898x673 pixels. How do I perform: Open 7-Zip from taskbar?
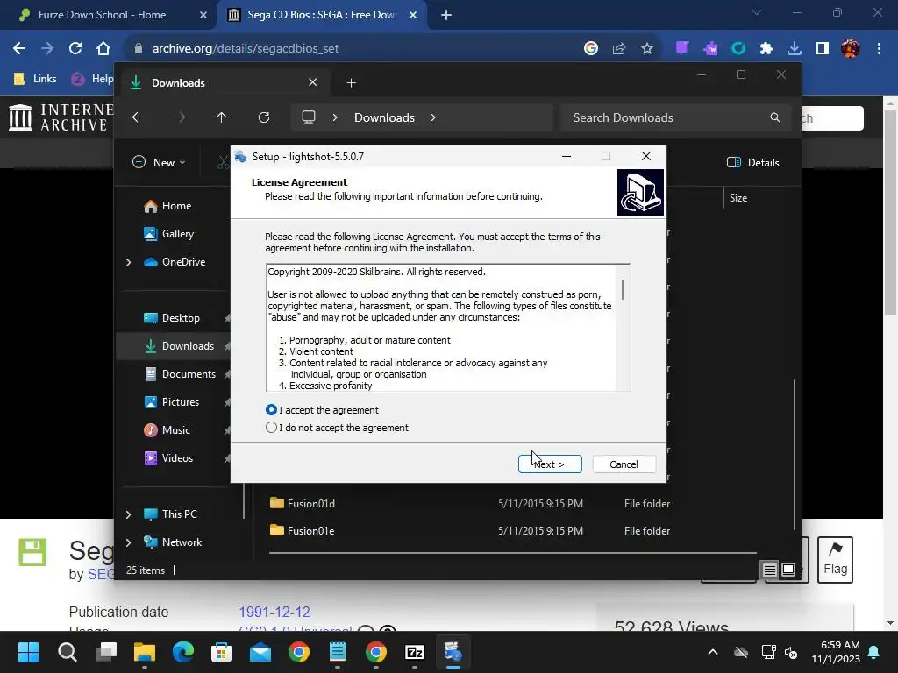[x=415, y=652]
